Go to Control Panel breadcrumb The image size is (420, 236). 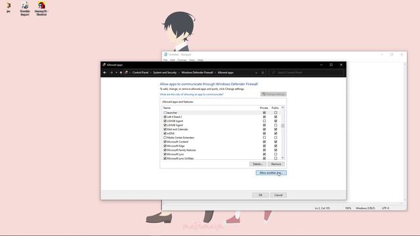[140, 73]
